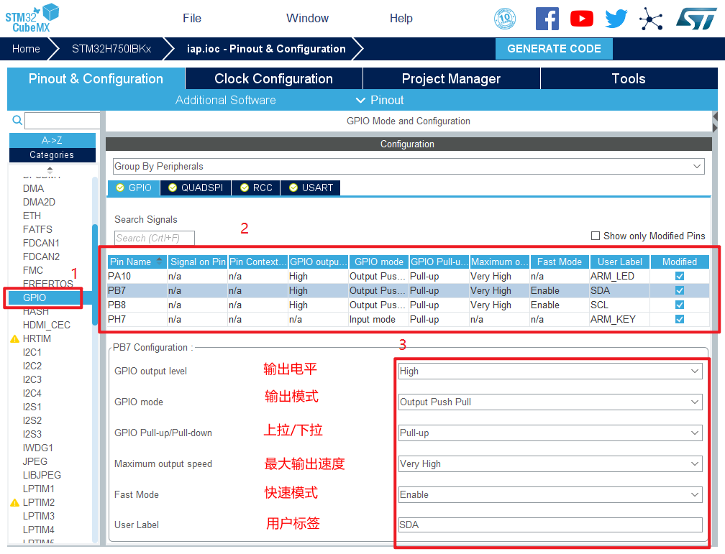Screen dimensions: 725x554
Task: Uncheck Modified checkbox for PA10 row
Action: (680, 276)
